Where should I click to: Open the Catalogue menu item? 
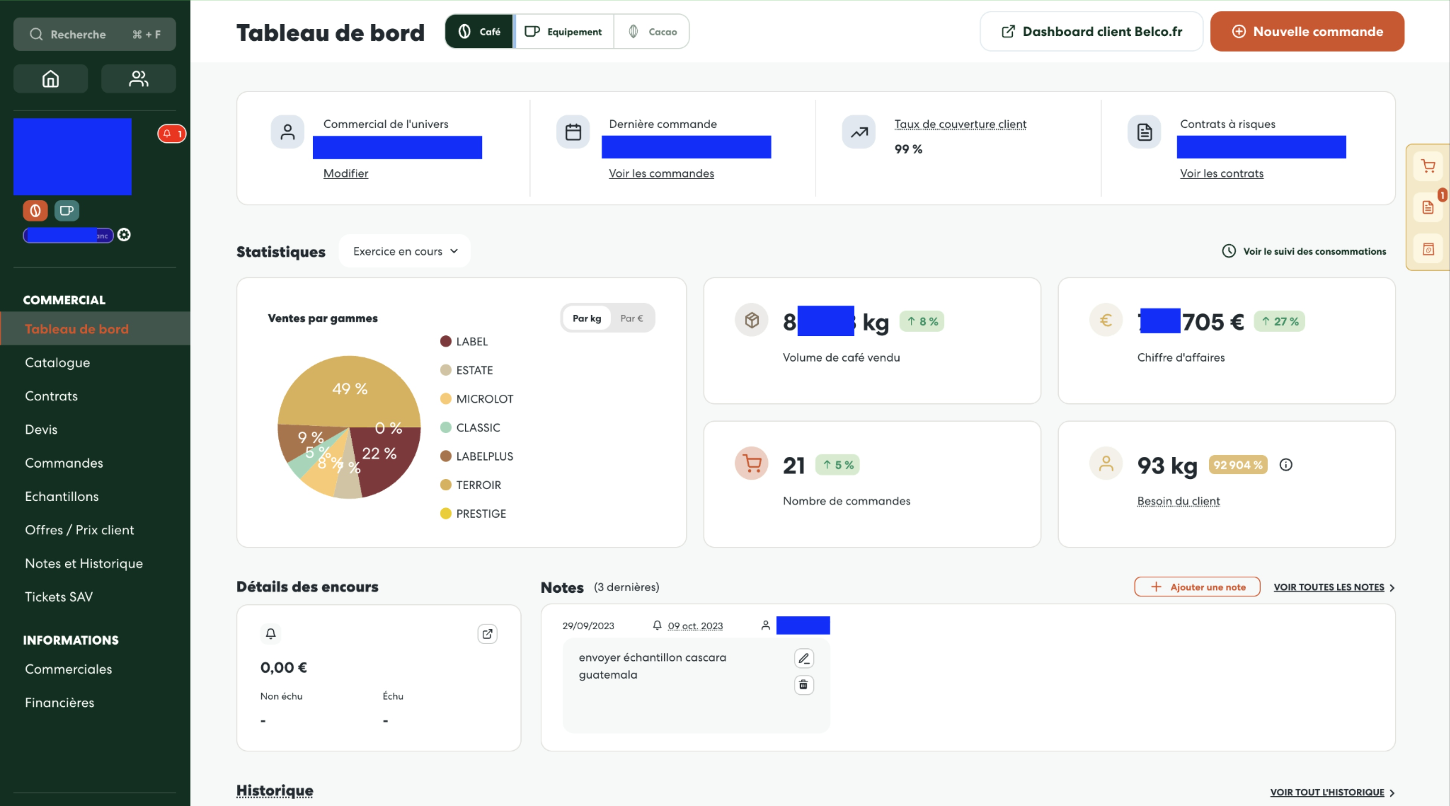click(57, 363)
